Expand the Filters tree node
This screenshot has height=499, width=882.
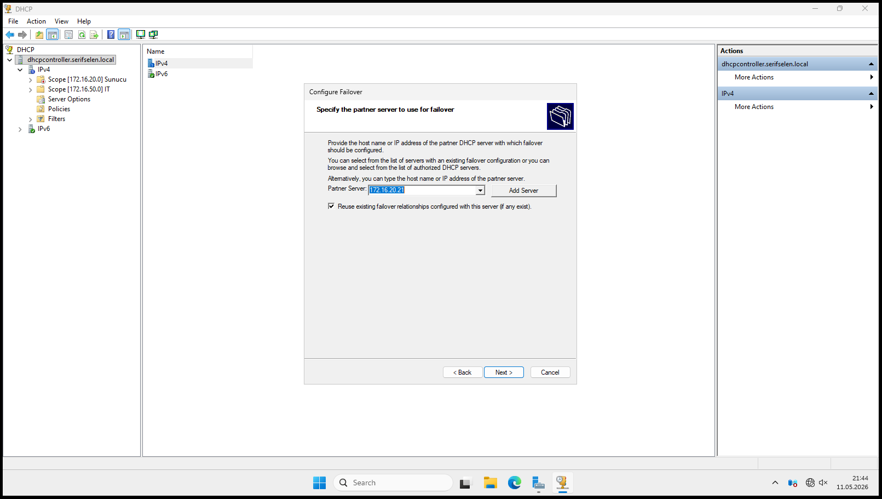31,119
